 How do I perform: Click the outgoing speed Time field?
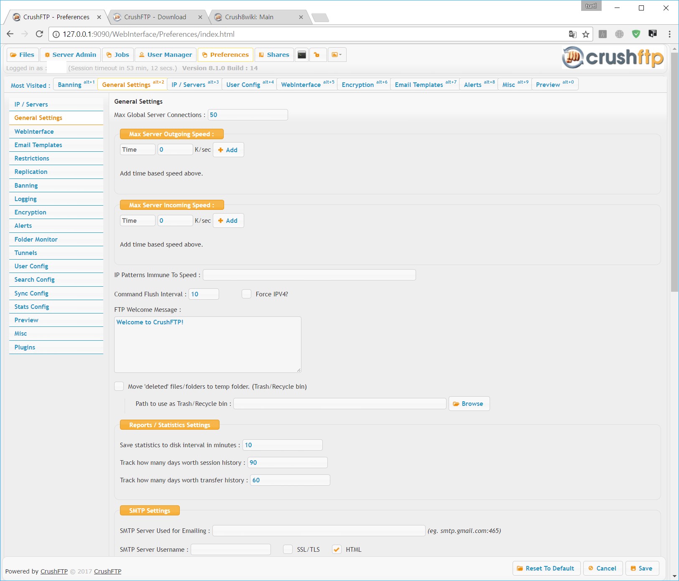coord(138,150)
